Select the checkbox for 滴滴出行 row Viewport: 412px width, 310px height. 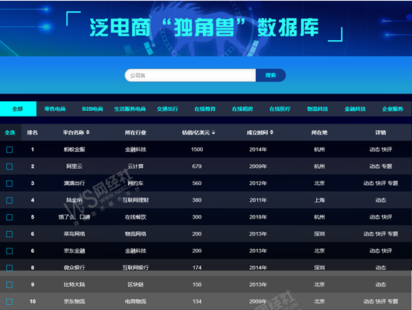[10, 184]
